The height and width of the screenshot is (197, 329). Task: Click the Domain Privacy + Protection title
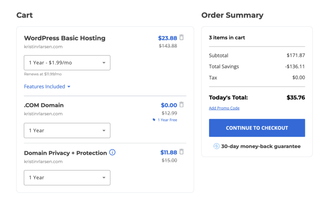[x=65, y=153]
